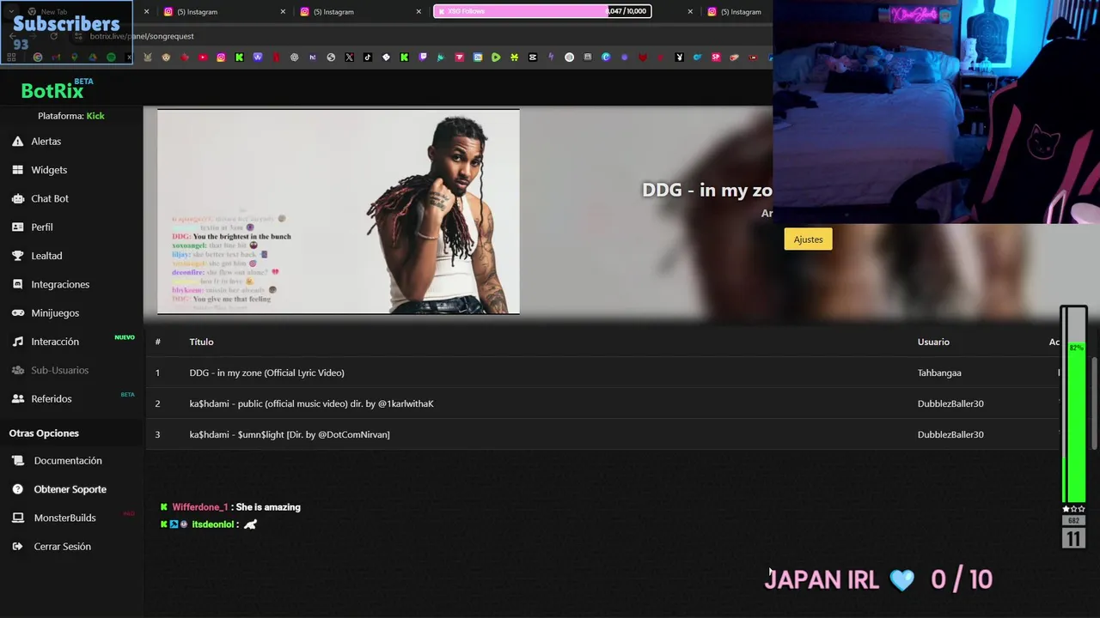This screenshot has width=1100, height=618.
Task: Click the XBG Follows progress bar
Action: (542, 11)
